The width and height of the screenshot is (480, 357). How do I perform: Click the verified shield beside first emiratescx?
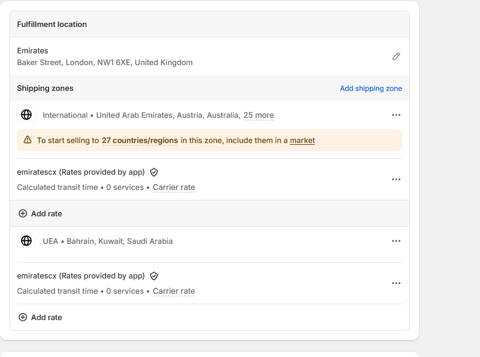coord(154,172)
